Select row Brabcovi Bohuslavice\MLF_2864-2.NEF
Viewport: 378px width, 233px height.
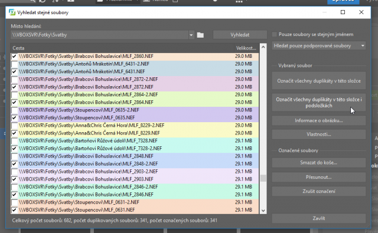[135, 94]
